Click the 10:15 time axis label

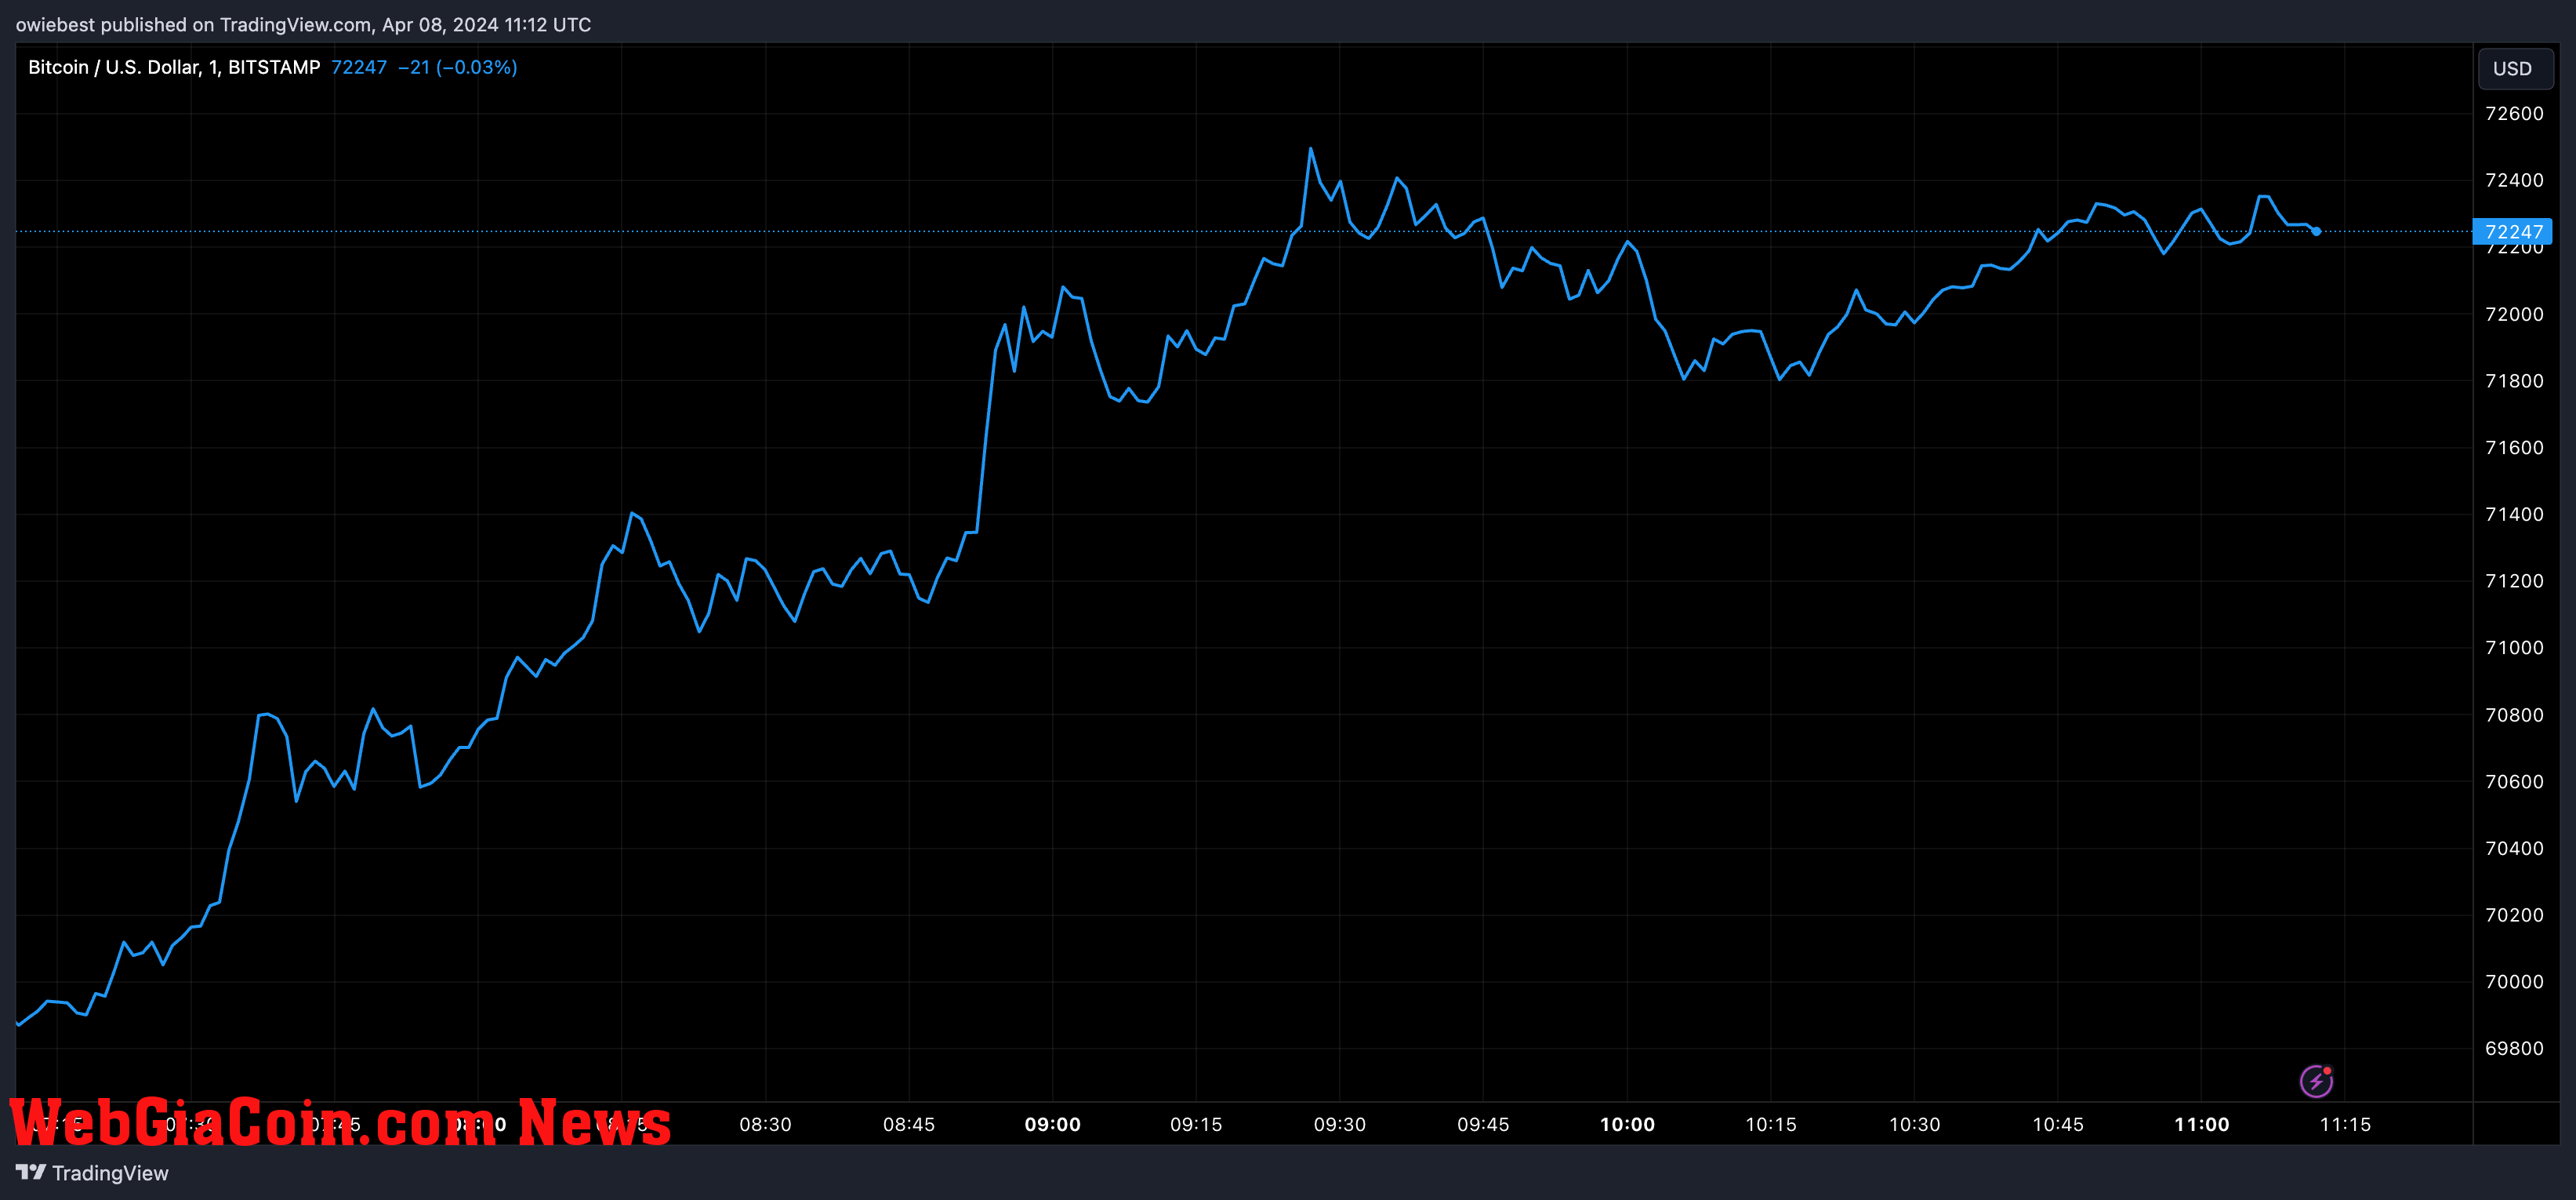click(x=1771, y=1124)
